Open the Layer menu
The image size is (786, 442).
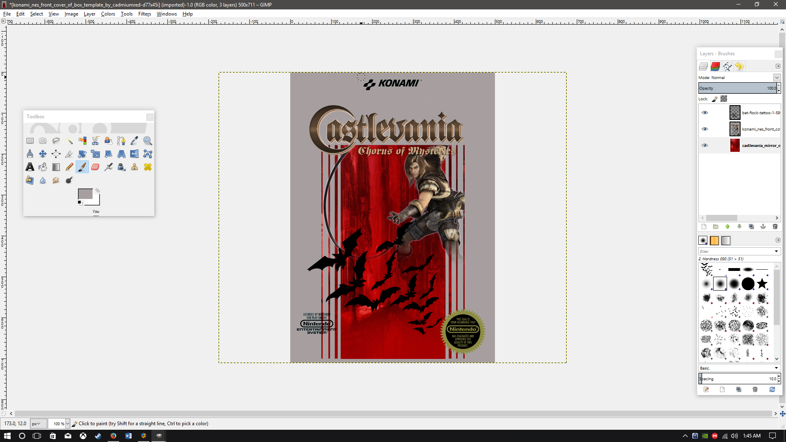pos(89,14)
